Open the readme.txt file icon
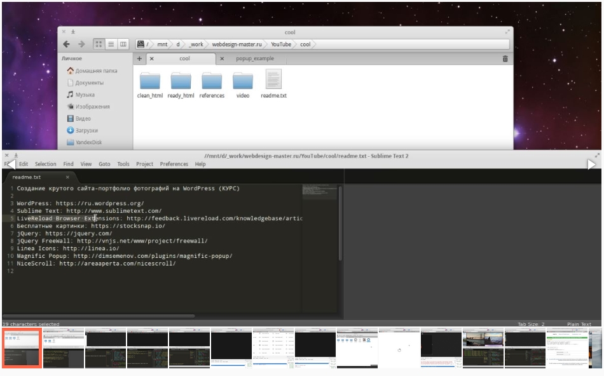This screenshot has height=376, width=604. [273, 81]
